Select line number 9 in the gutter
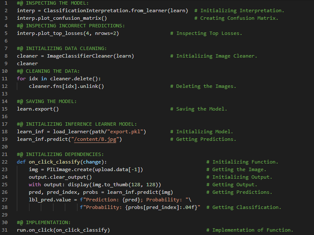Screen dimensions: 314x235 [x=6, y=63]
